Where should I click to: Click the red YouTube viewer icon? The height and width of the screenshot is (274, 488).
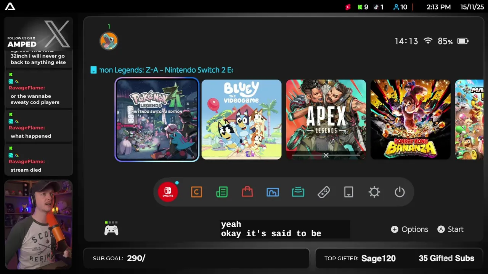point(348,7)
